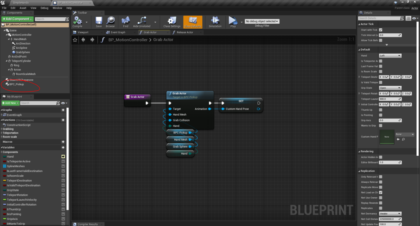Image resolution: width=420 pixels, height=226 pixels.
Task: Compile the blueprint
Action: point(77,22)
